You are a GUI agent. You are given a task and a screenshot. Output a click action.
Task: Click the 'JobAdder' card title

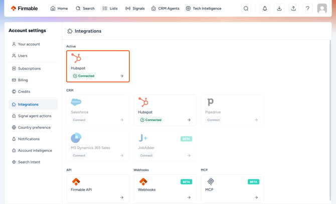pos(146,148)
